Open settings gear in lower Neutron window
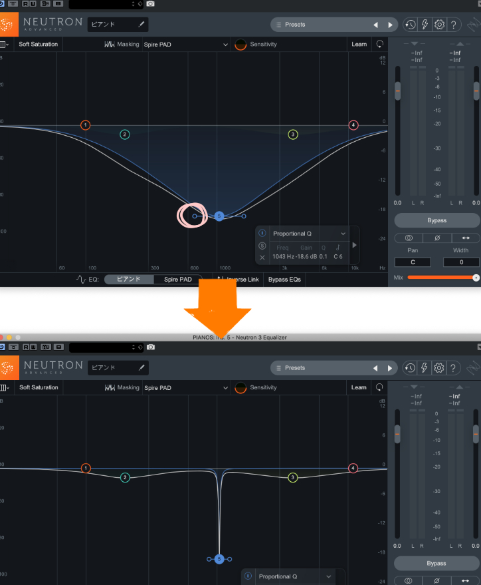481x585 pixels. tap(439, 368)
